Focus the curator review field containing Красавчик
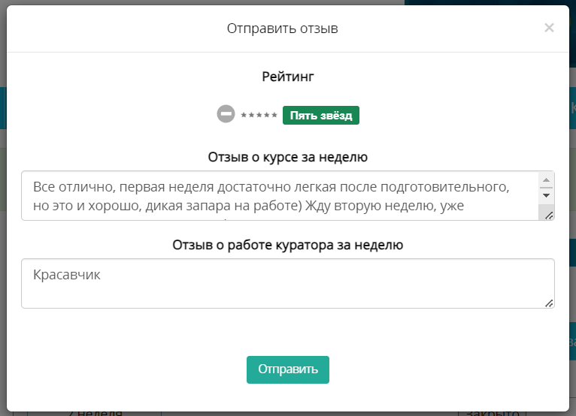Viewport: 576px width, 416px height. (288, 284)
